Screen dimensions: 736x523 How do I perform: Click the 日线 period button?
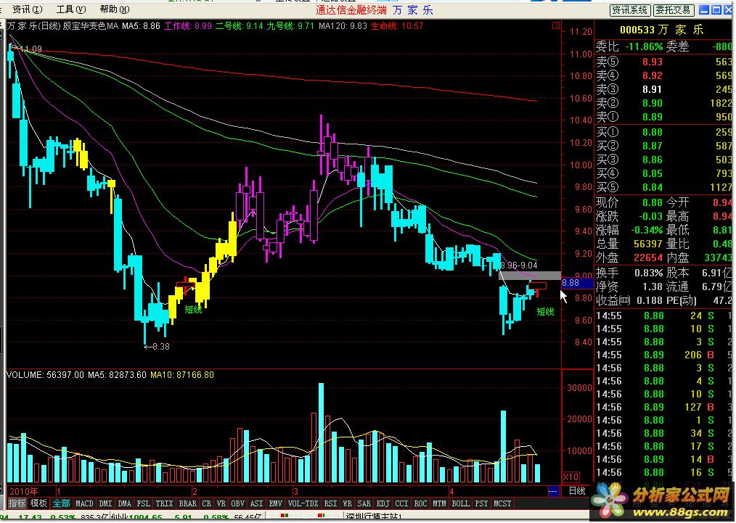577,491
